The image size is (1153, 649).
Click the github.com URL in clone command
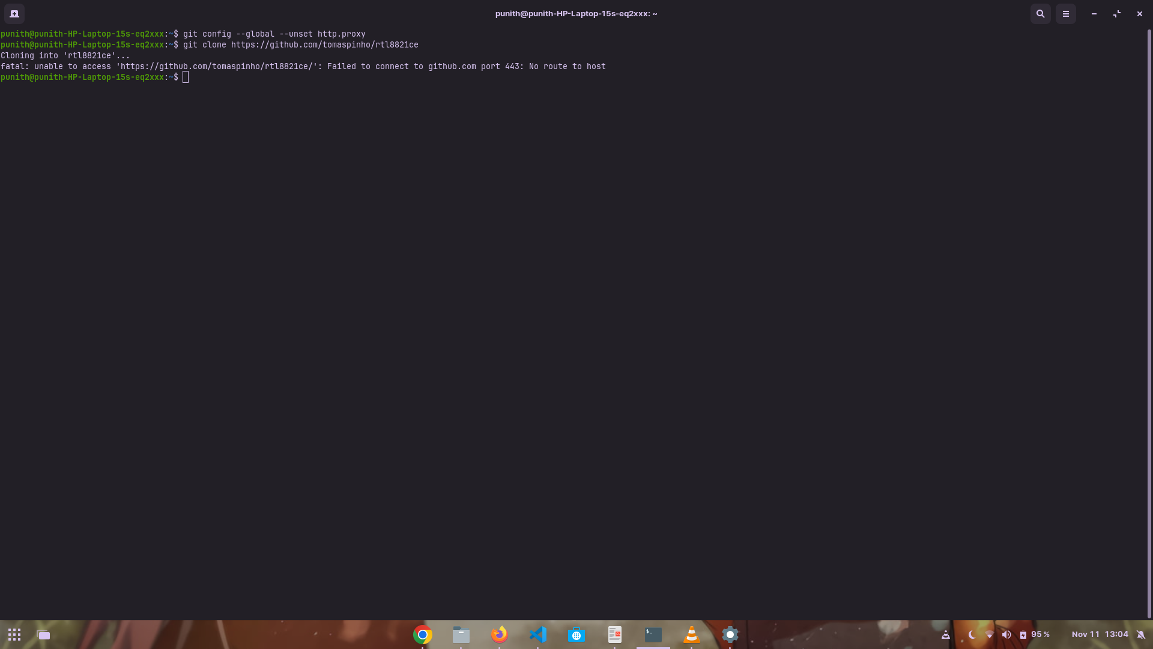(325, 45)
